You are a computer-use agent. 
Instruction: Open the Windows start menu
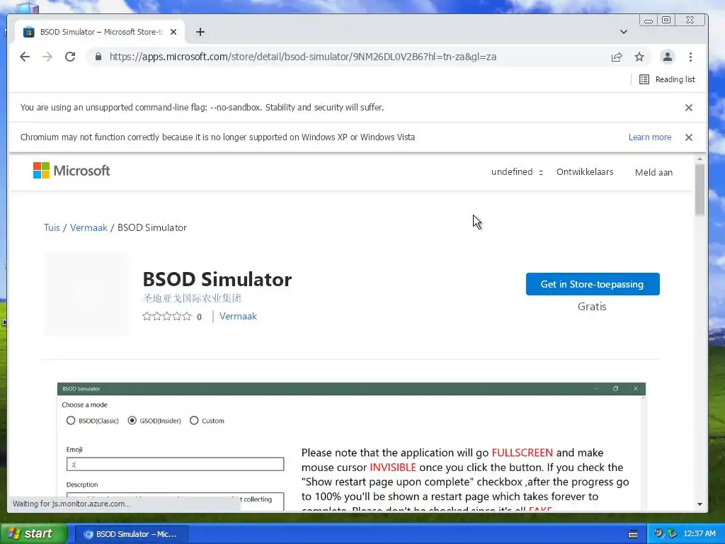click(x=33, y=534)
